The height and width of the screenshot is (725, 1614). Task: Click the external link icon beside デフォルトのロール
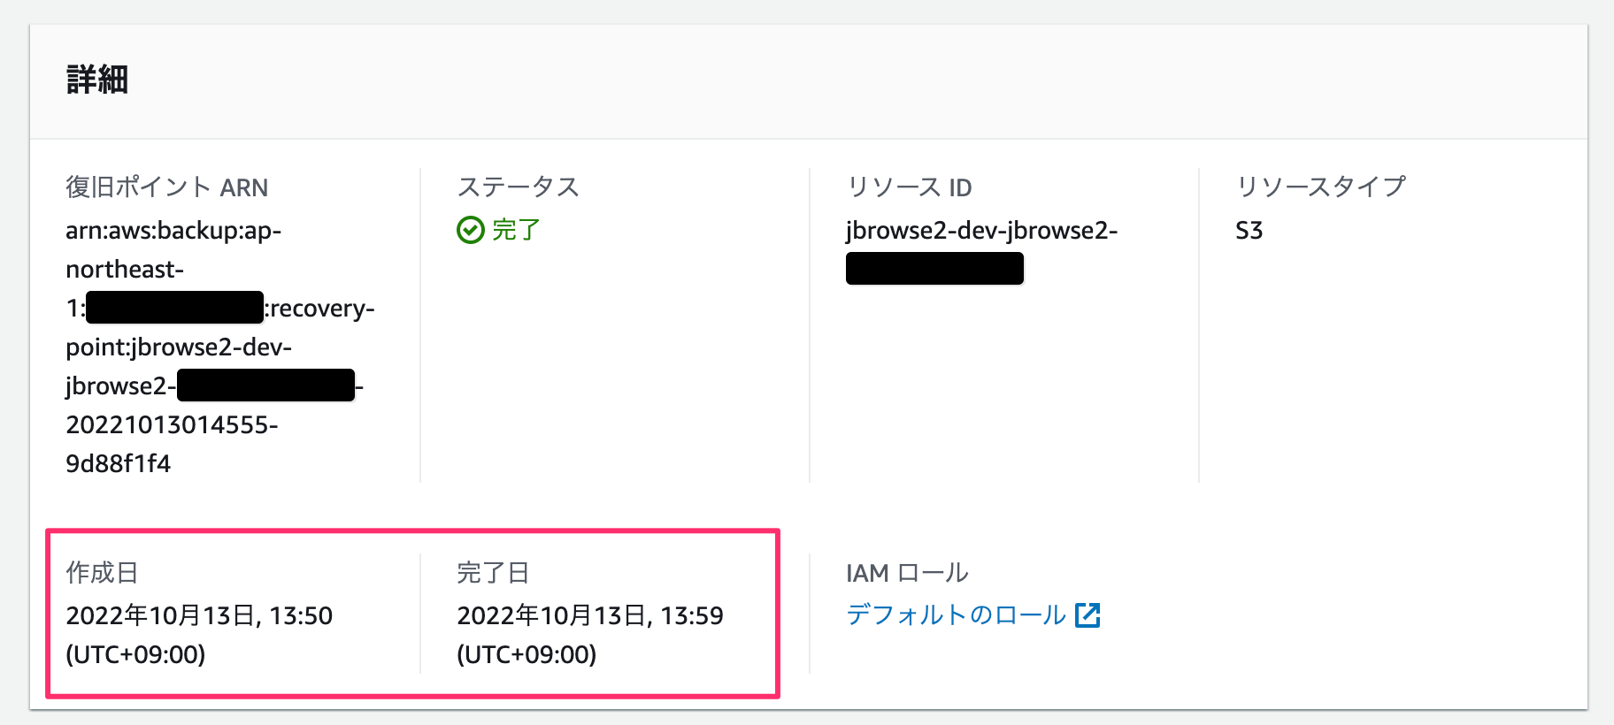pyautogui.click(x=1089, y=614)
